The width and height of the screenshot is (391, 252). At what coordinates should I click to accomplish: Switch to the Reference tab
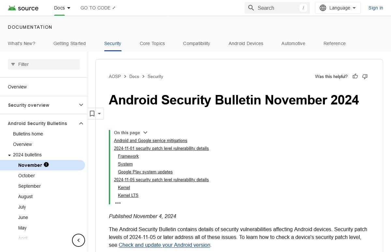pyautogui.click(x=335, y=43)
